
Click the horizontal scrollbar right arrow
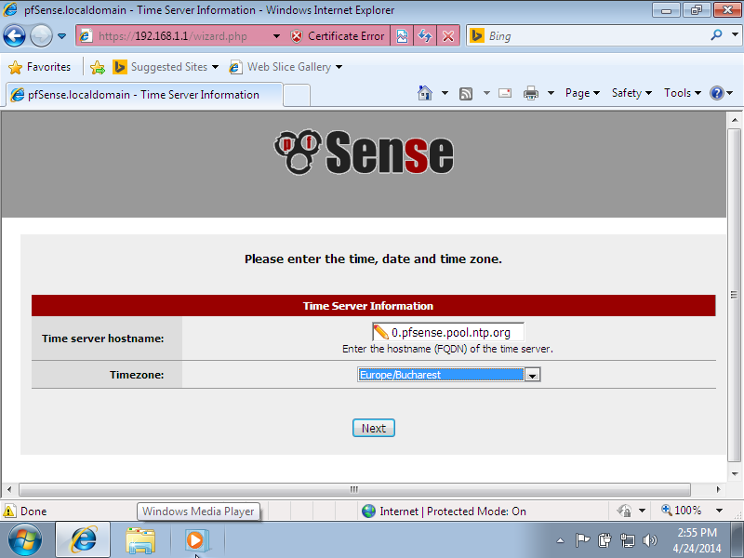(x=718, y=489)
